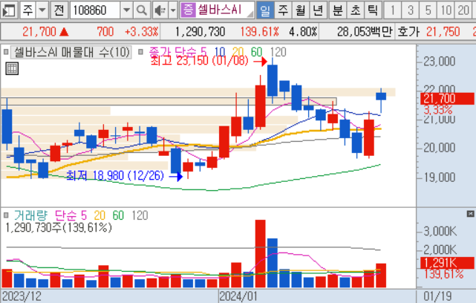Viewport: 476px width, 303px height.
Task: Click the 20-day moving average label
Action: coord(238,52)
